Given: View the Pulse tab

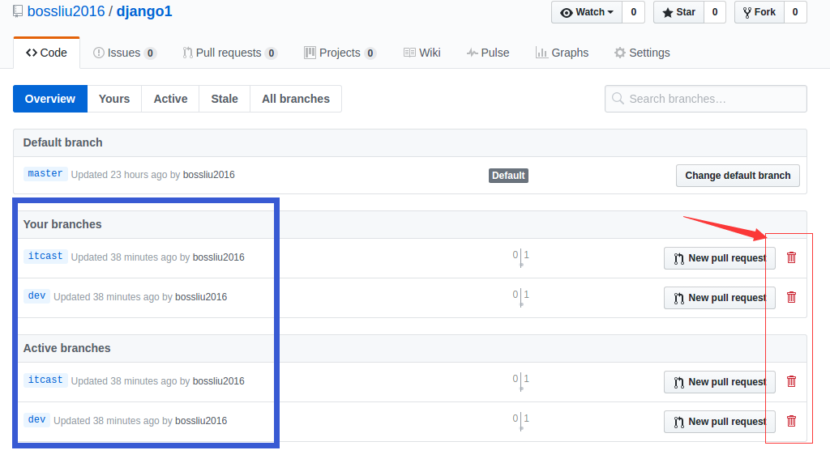Looking at the screenshot, I should (x=488, y=53).
